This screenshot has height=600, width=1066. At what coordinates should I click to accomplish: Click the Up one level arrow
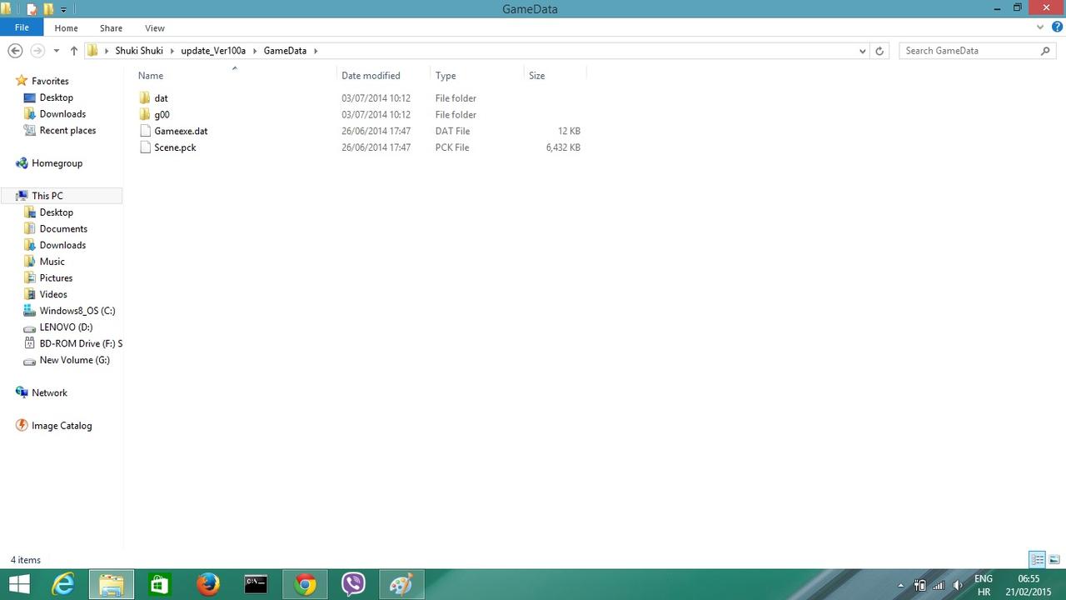coord(74,51)
